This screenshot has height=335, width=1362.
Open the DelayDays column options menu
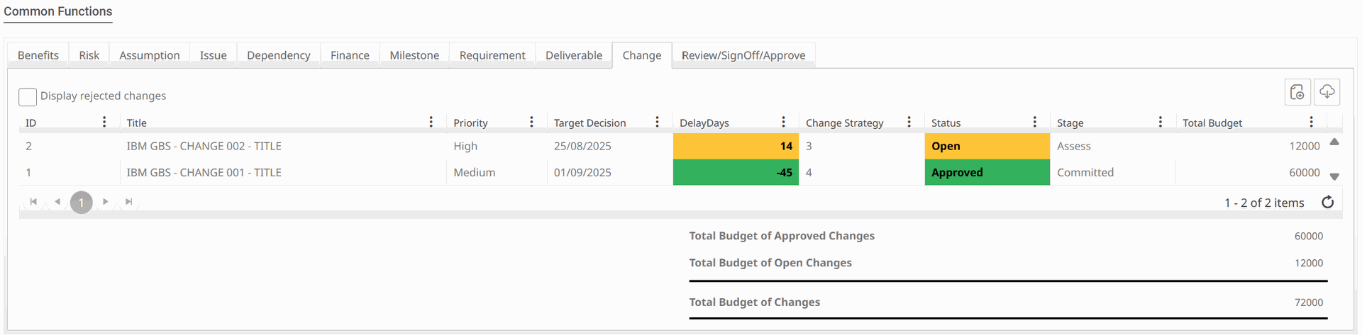783,123
